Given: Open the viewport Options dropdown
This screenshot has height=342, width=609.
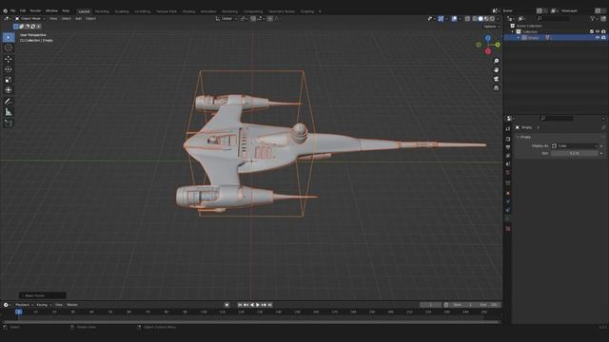Looking at the screenshot, I should click(x=491, y=27).
